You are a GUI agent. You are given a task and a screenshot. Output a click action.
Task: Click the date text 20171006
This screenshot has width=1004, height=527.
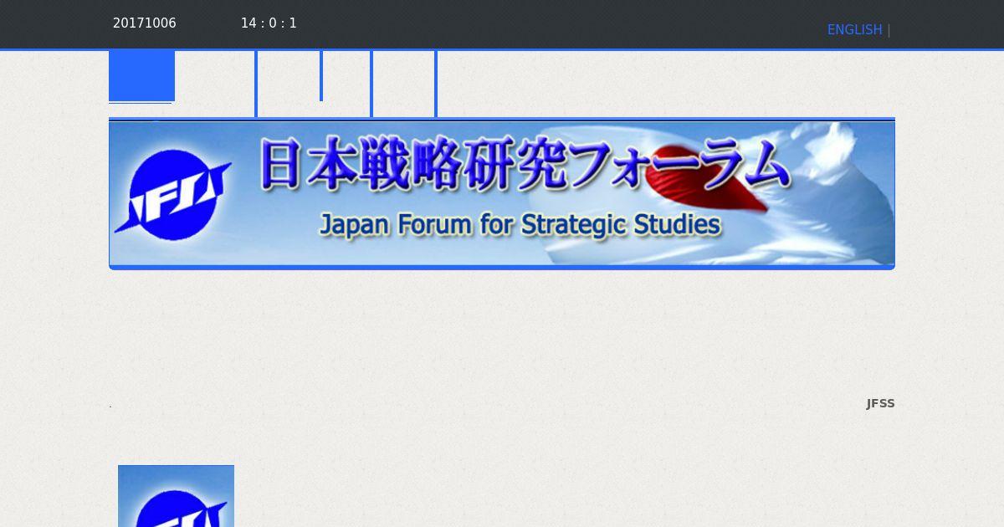tap(145, 23)
